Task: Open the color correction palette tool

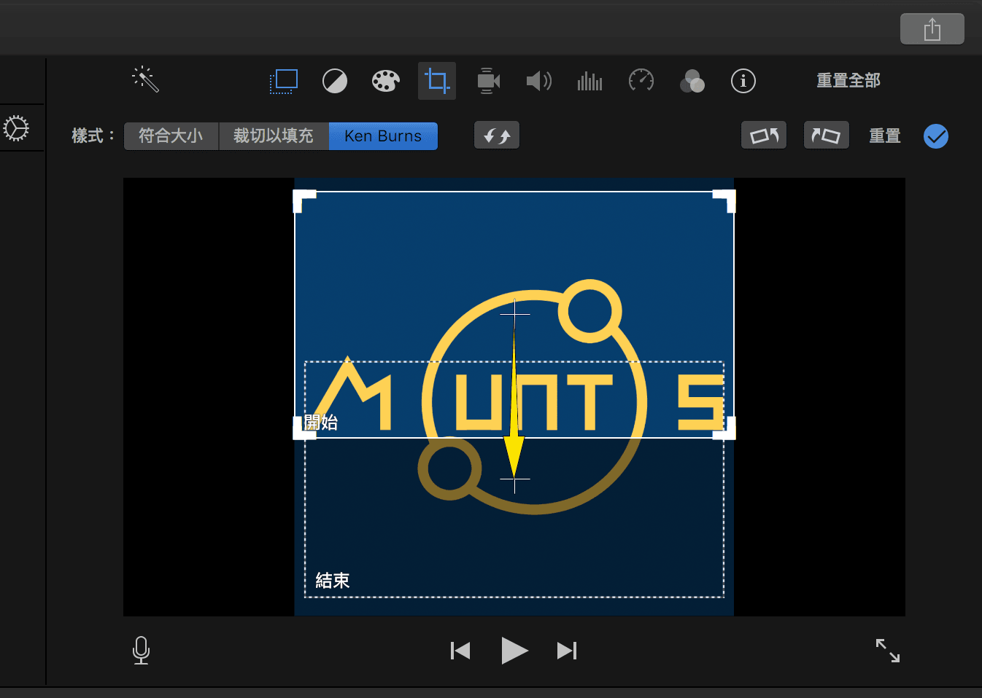Action: pyautogui.click(x=386, y=81)
